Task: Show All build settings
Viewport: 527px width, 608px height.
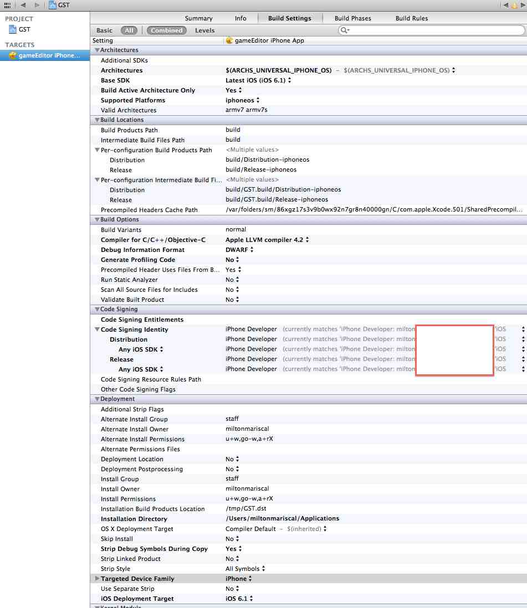Action: (129, 30)
